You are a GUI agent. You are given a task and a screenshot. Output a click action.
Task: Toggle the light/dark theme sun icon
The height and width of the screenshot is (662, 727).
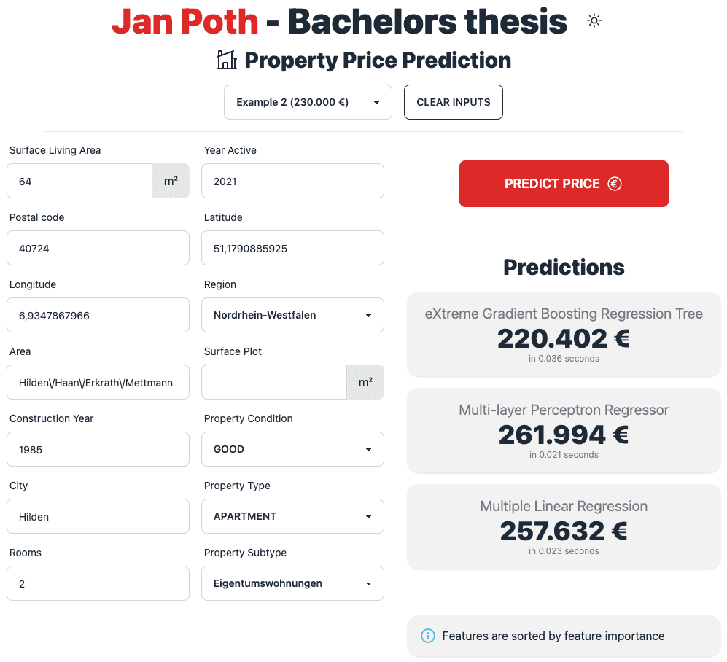click(x=594, y=21)
